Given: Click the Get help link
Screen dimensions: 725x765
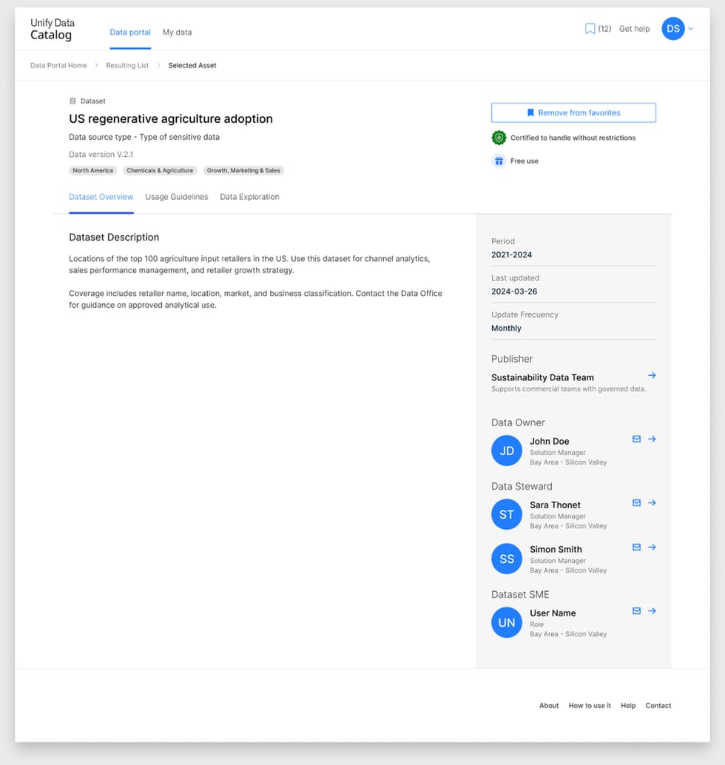Looking at the screenshot, I should 634,29.
